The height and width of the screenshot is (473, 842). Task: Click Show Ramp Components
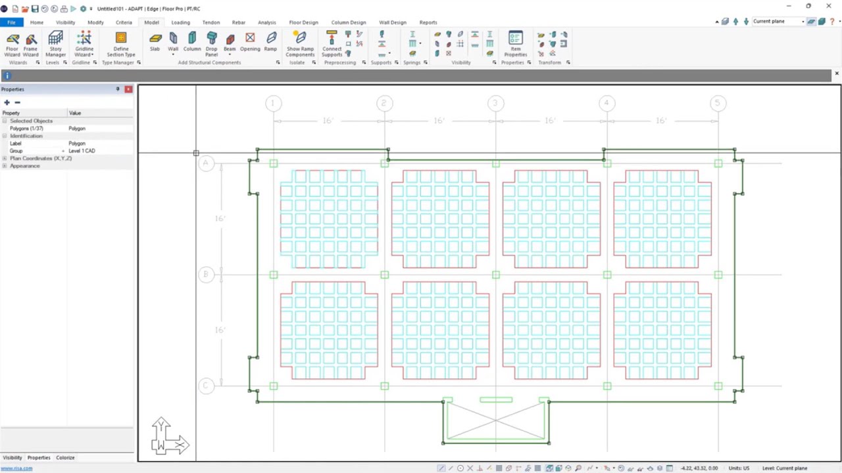300,44
